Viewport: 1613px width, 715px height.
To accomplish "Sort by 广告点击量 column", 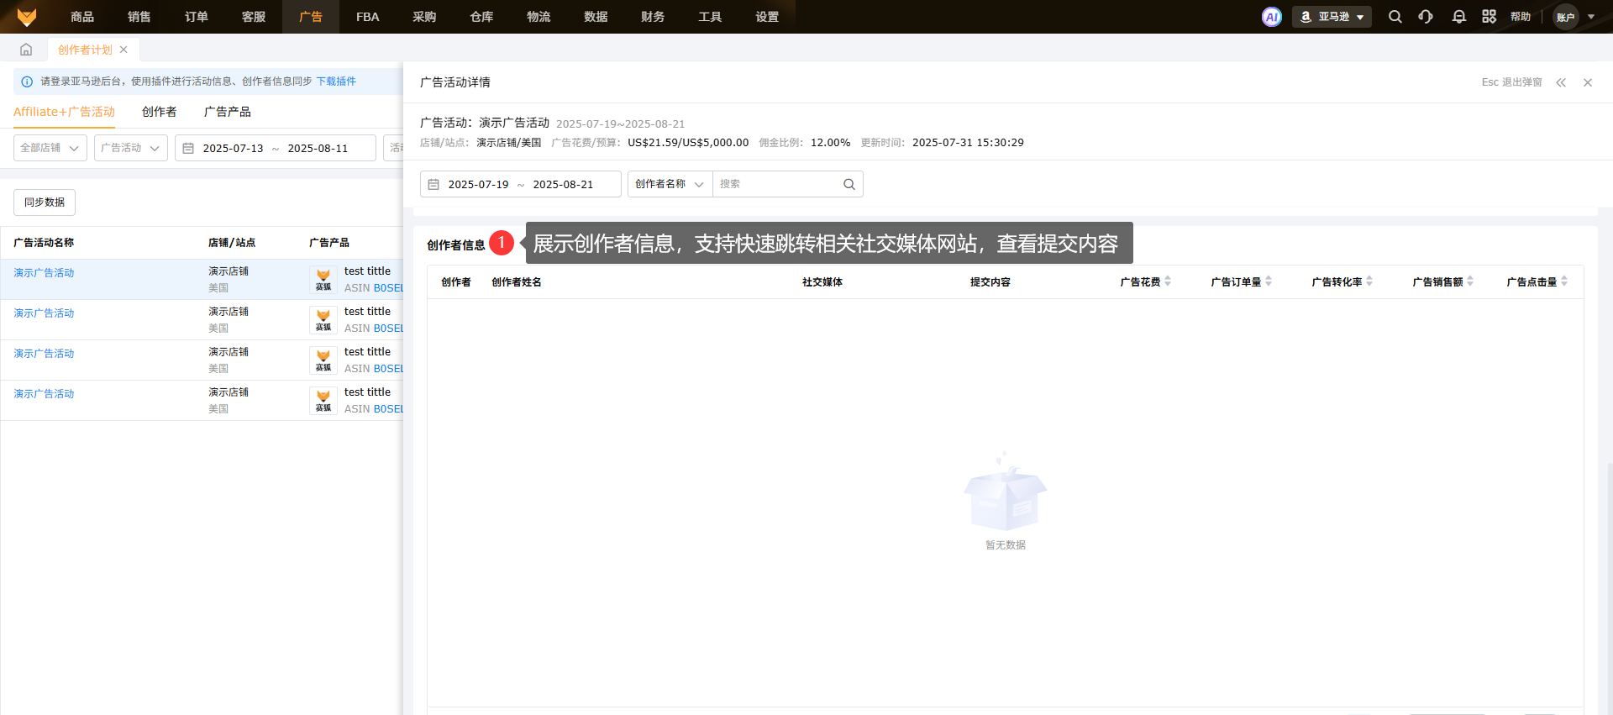I will pyautogui.click(x=1564, y=281).
